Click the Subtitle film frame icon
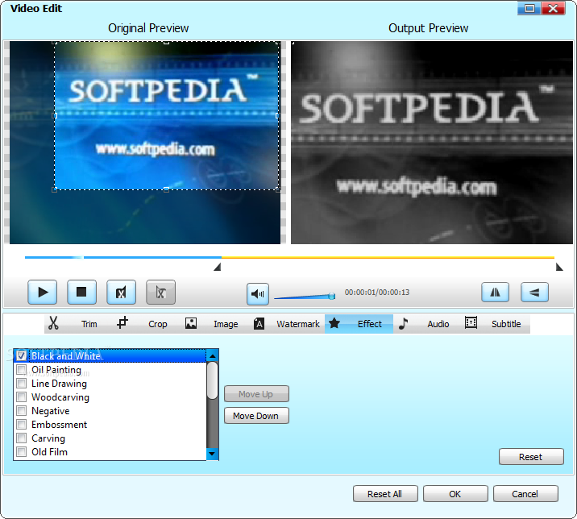577x519 pixels. coord(471,323)
